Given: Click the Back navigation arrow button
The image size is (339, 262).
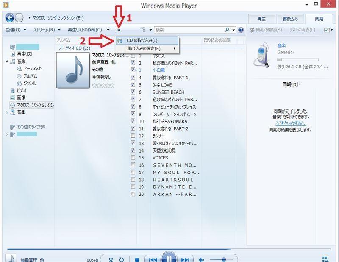Looking at the screenshot, I should [x=9, y=18].
